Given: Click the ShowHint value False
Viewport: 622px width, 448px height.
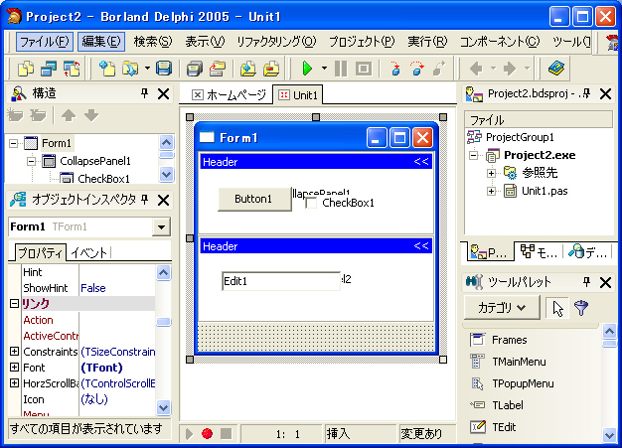Looking at the screenshot, I should click(x=93, y=288).
